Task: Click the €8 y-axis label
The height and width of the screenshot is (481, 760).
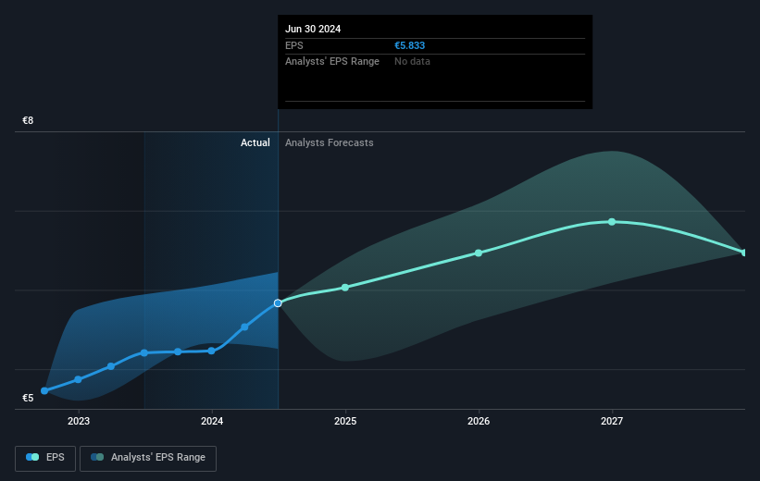Action: (28, 120)
